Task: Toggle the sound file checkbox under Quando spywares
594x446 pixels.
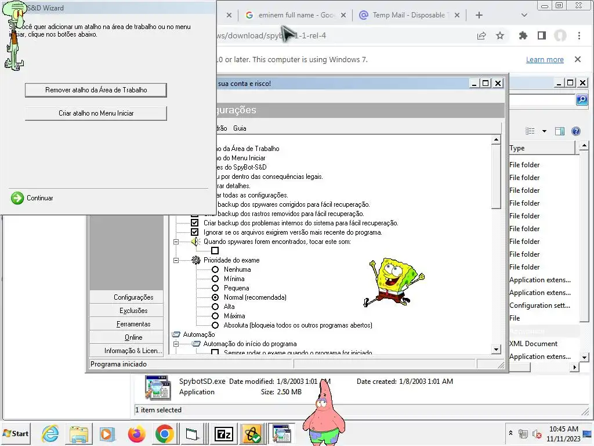Action: pos(215,251)
